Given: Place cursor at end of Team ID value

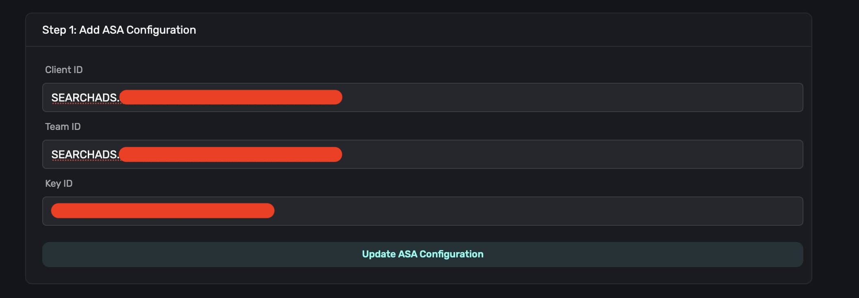Looking at the screenshot, I should 345,154.
